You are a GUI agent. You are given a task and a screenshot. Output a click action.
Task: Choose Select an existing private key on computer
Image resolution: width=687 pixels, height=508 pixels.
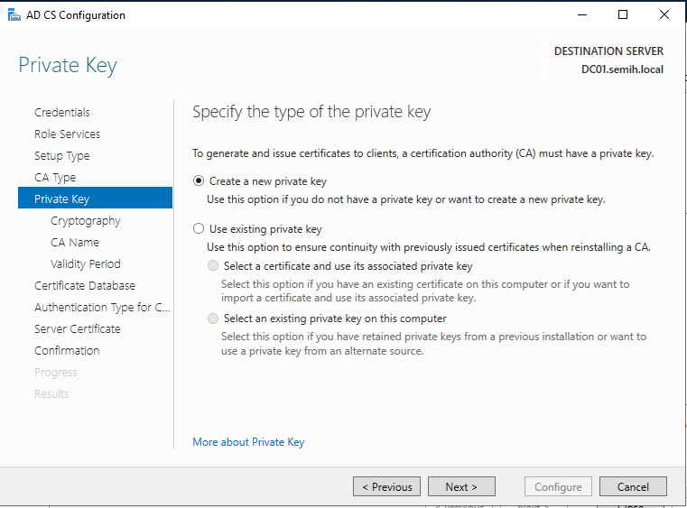pyautogui.click(x=213, y=319)
